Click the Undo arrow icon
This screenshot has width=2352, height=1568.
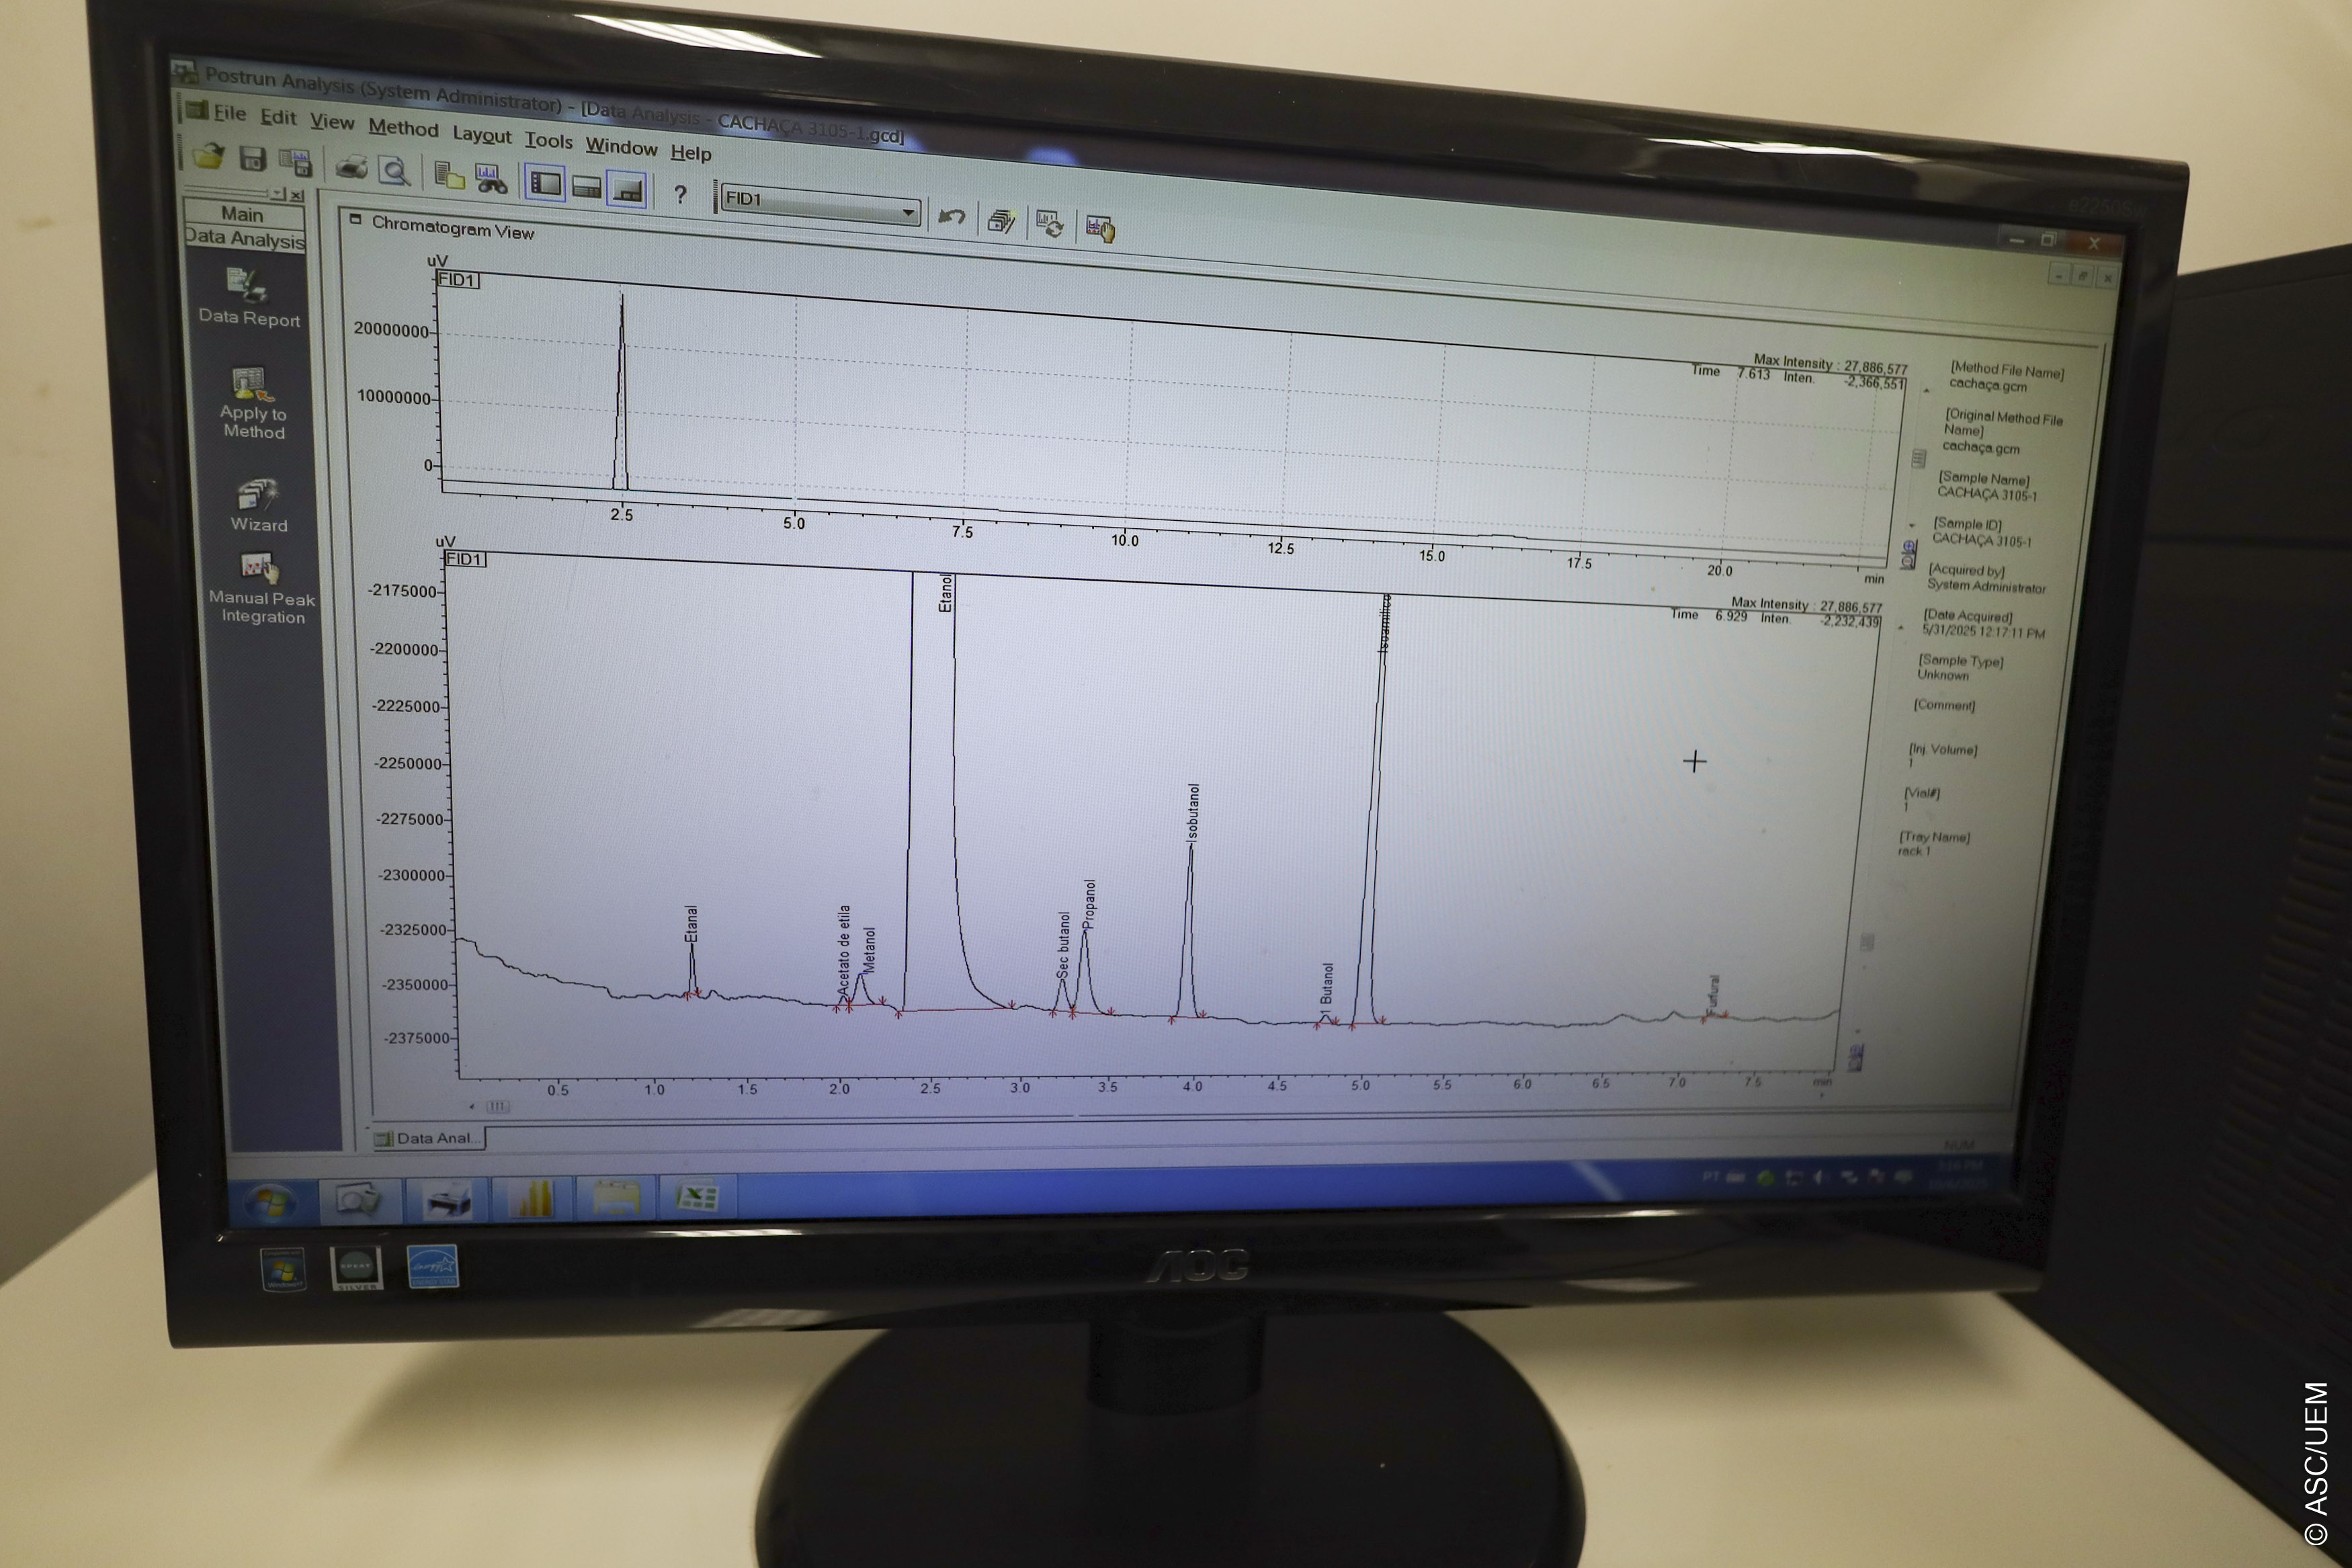pos(952,216)
